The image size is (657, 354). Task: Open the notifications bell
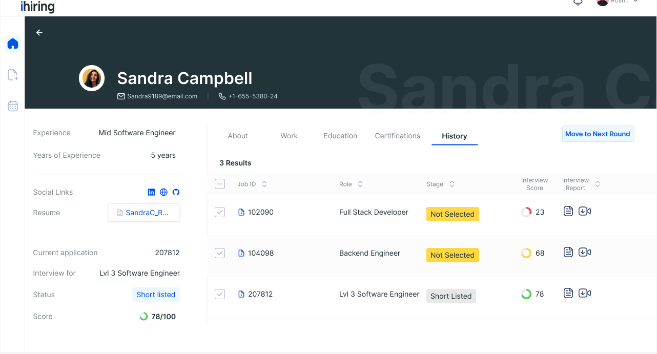pyautogui.click(x=578, y=3)
